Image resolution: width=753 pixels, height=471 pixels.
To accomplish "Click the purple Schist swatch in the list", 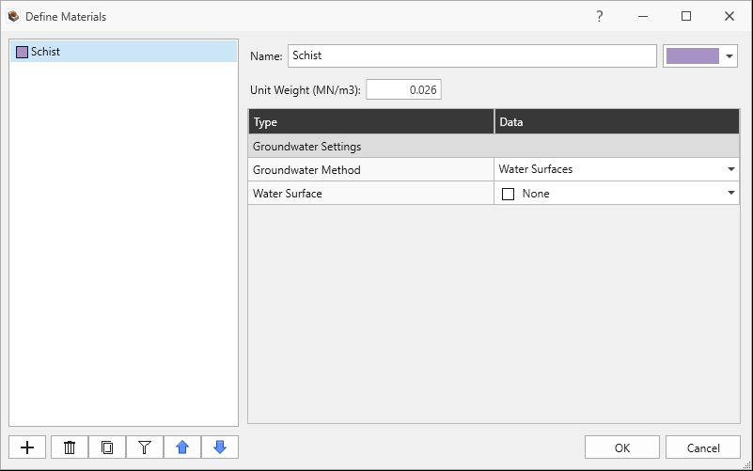I will point(22,52).
